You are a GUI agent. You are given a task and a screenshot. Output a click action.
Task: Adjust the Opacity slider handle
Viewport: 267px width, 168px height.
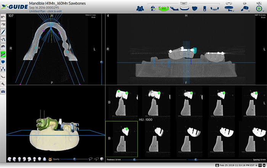click(74, 159)
